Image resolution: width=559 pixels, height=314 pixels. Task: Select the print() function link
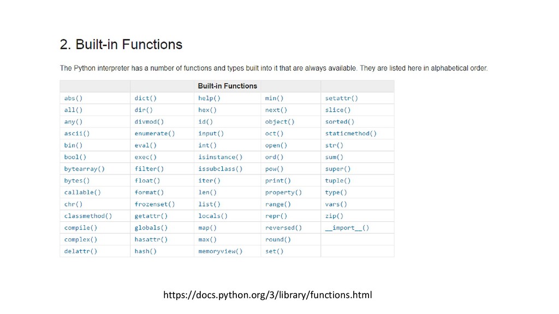pos(278,181)
